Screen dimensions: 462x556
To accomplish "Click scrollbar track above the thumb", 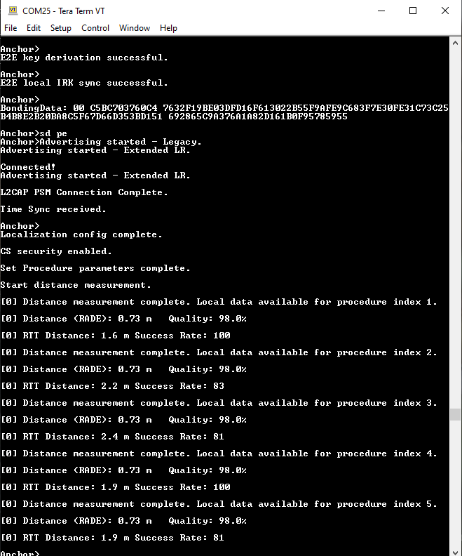I will click(455, 227).
